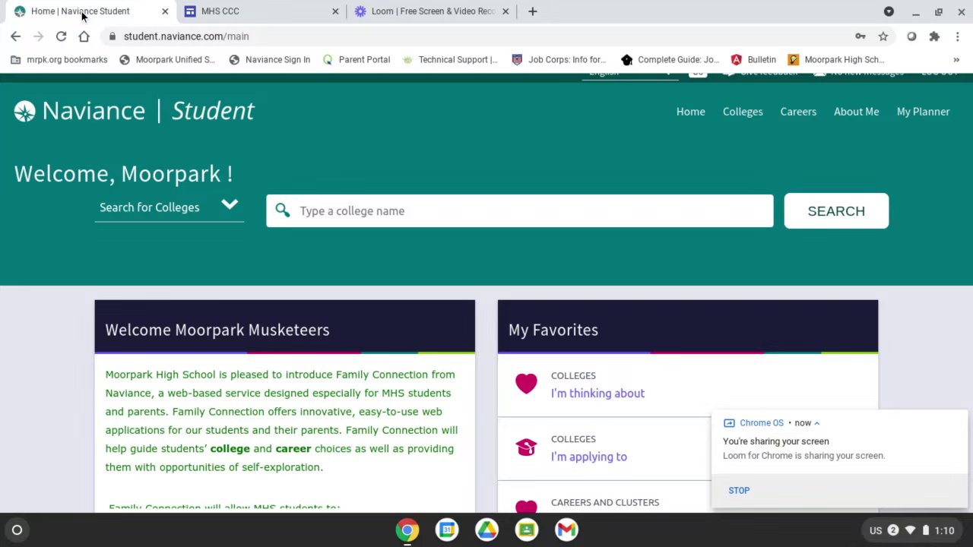Viewport: 973px width, 547px height.
Task: Open Chrome from the shelf
Action: (x=407, y=530)
